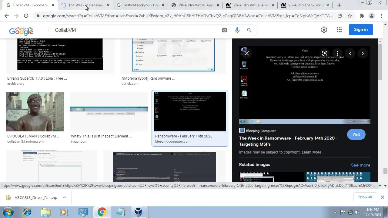
Task: Select the CHOCOLATEMAN statue thumbnail
Action: [x=35, y=112]
